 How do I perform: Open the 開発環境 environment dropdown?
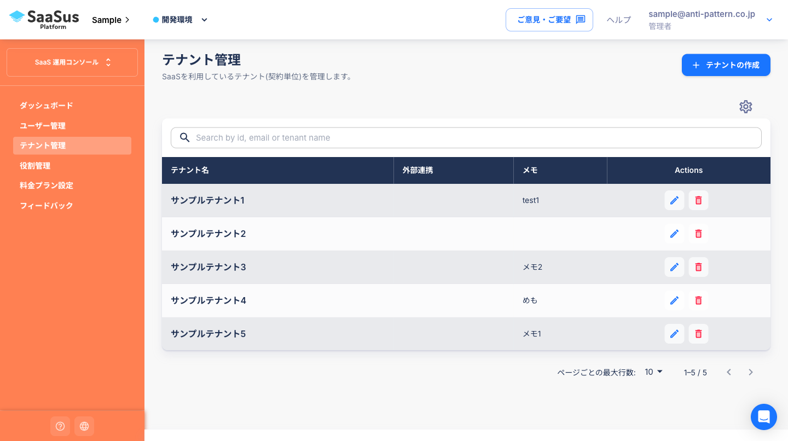181,20
